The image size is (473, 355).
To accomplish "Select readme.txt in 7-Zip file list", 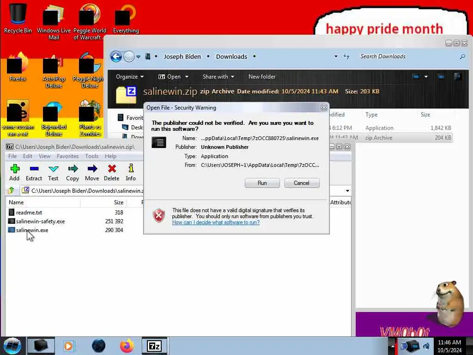I will pyautogui.click(x=29, y=213).
